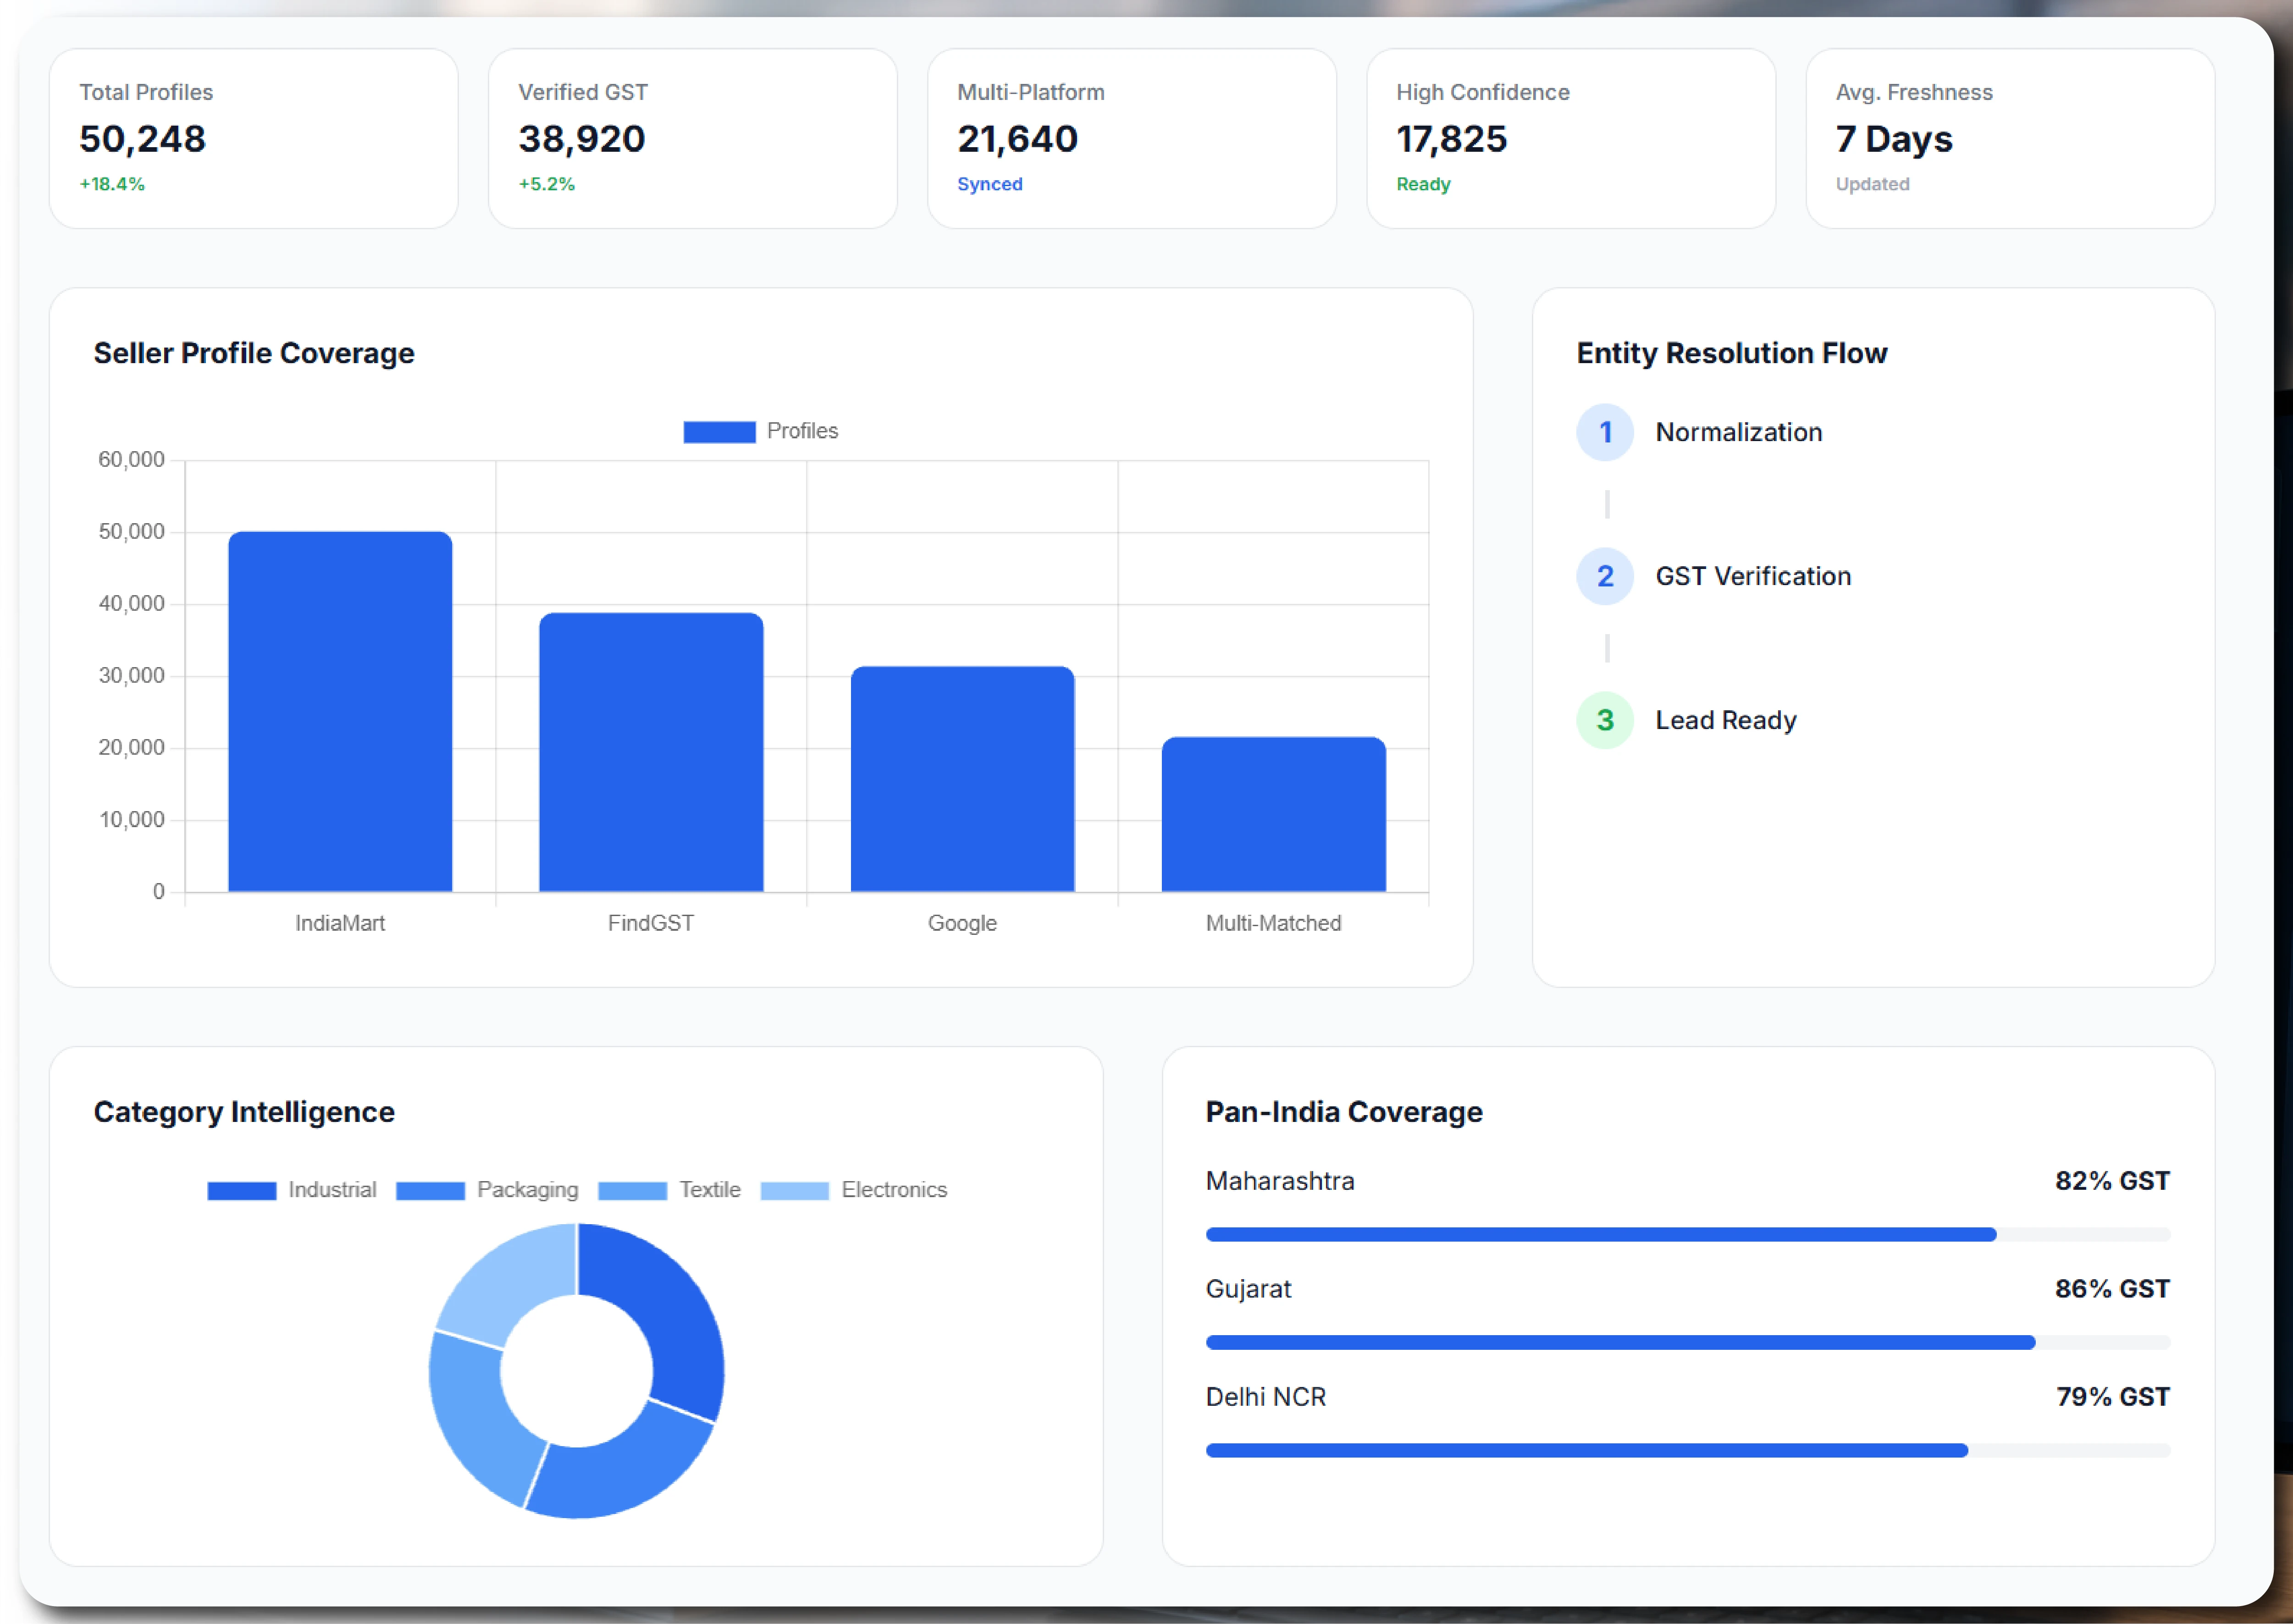The image size is (2293, 1624).
Task: Select the FindGST bar
Action: pos(651,752)
